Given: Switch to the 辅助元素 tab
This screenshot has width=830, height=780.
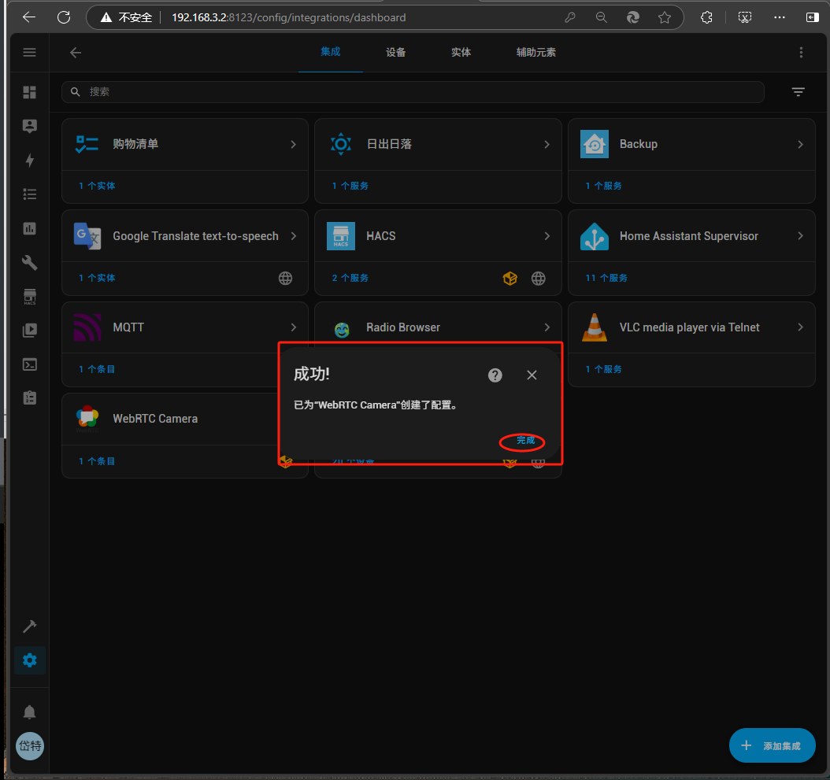Looking at the screenshot, I should pos(535,53).
